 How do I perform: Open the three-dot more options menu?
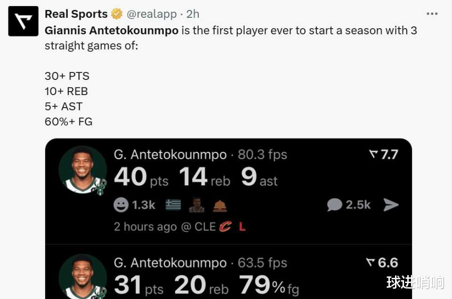point(432,14)
